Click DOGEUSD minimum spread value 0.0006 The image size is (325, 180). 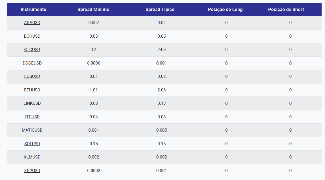[x=94, y=63]
